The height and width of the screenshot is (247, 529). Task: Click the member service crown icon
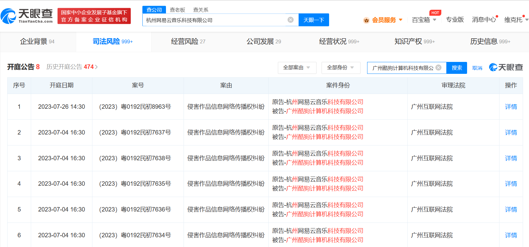click(x=366, y=20)
